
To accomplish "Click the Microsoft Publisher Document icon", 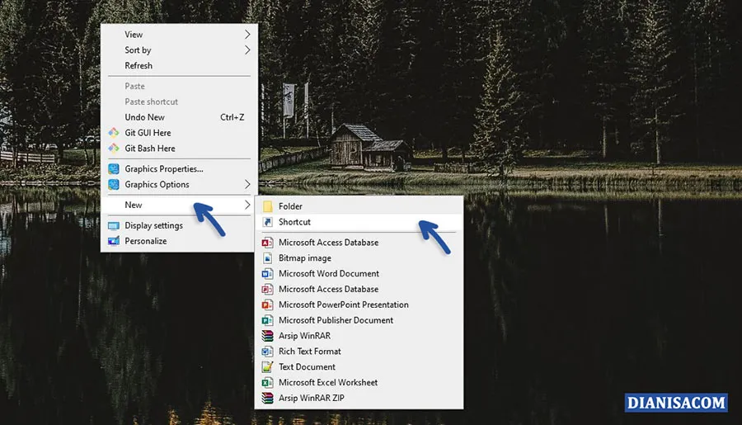I will pos(267,321).
